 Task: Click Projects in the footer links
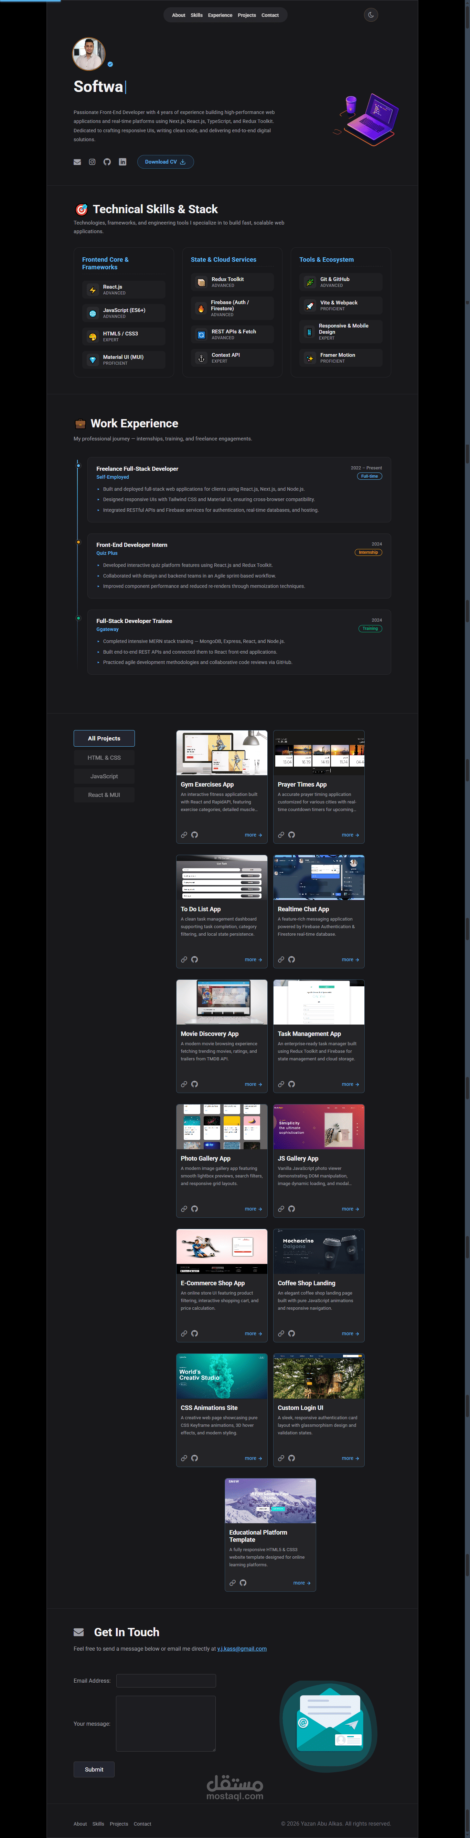(119, 1824)
